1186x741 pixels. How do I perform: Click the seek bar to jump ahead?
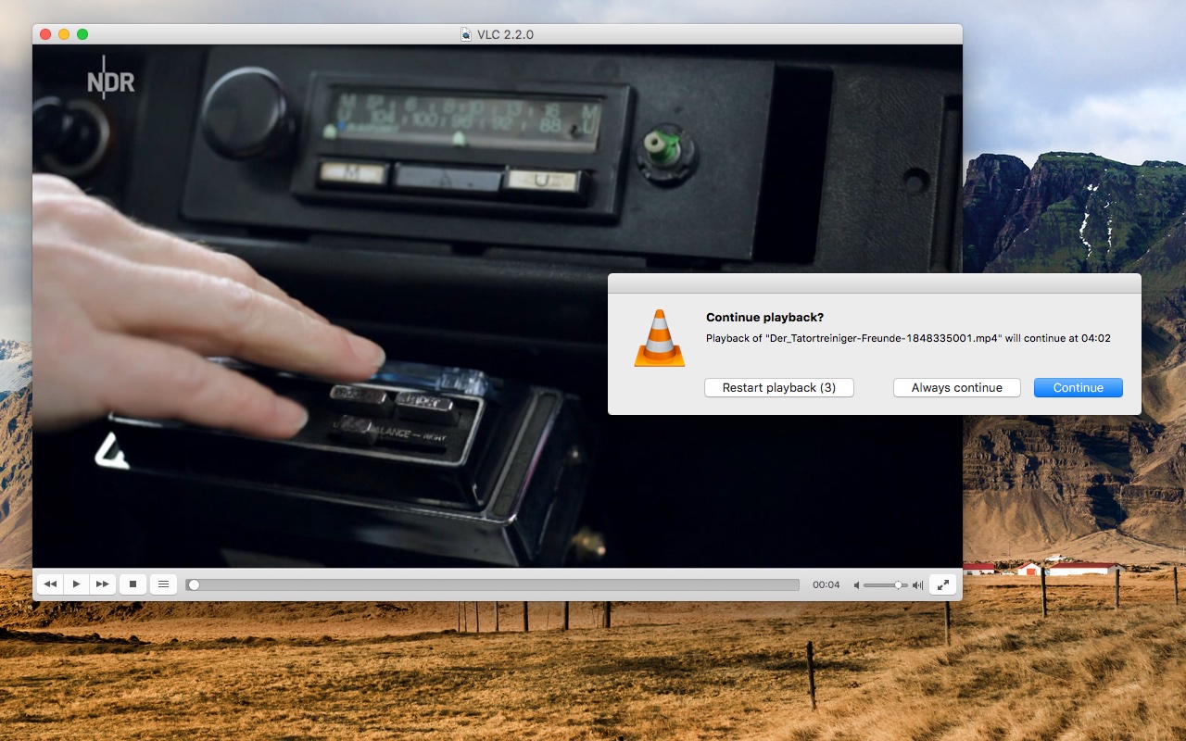coord(556,584)
